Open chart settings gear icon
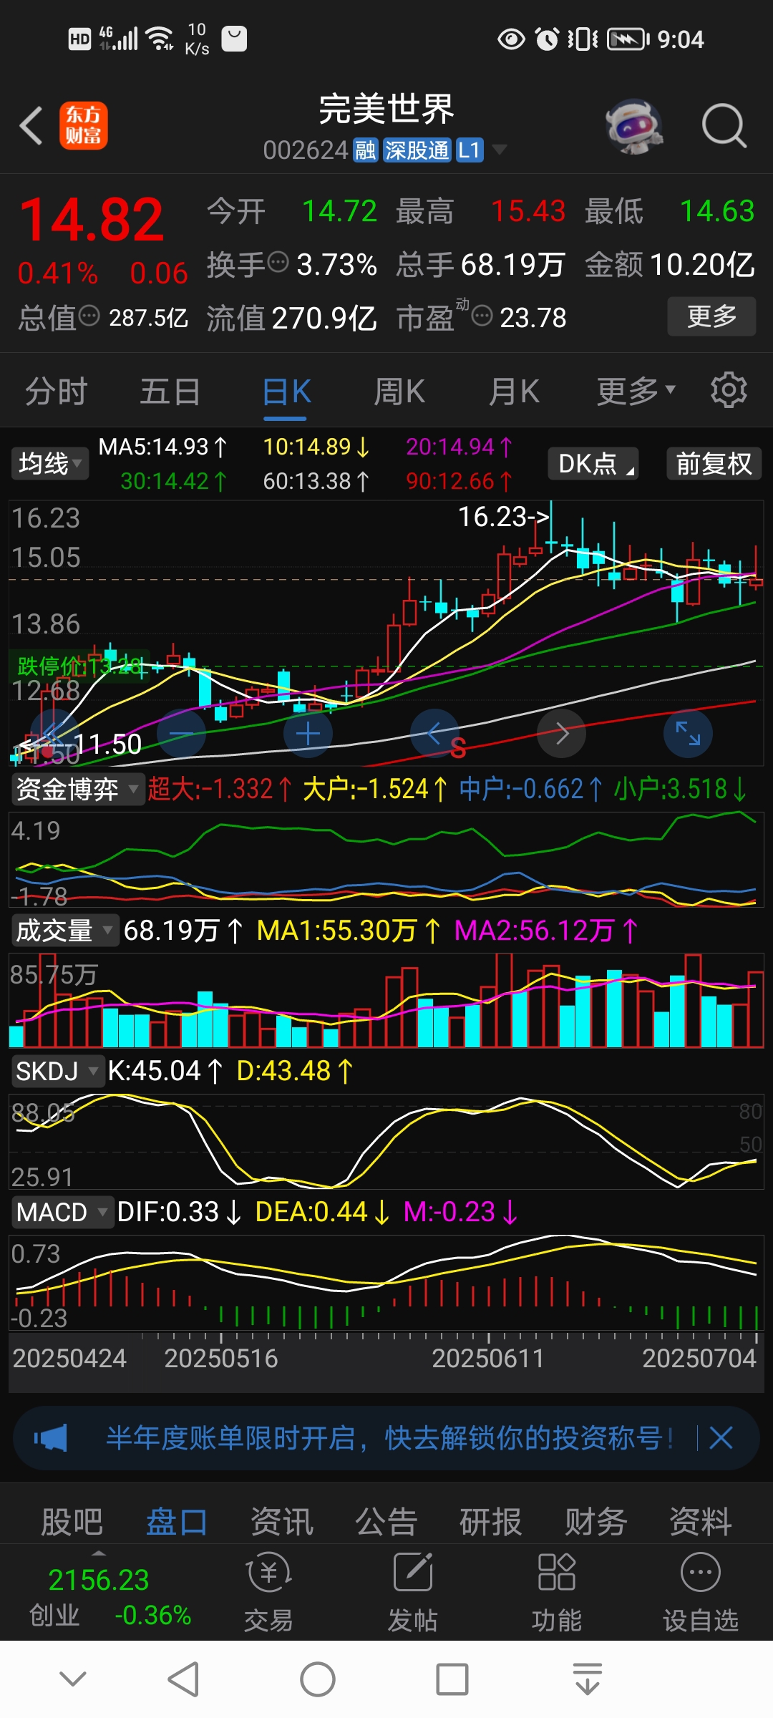The height and width of the screenshot is (1718, 773). 729,390
